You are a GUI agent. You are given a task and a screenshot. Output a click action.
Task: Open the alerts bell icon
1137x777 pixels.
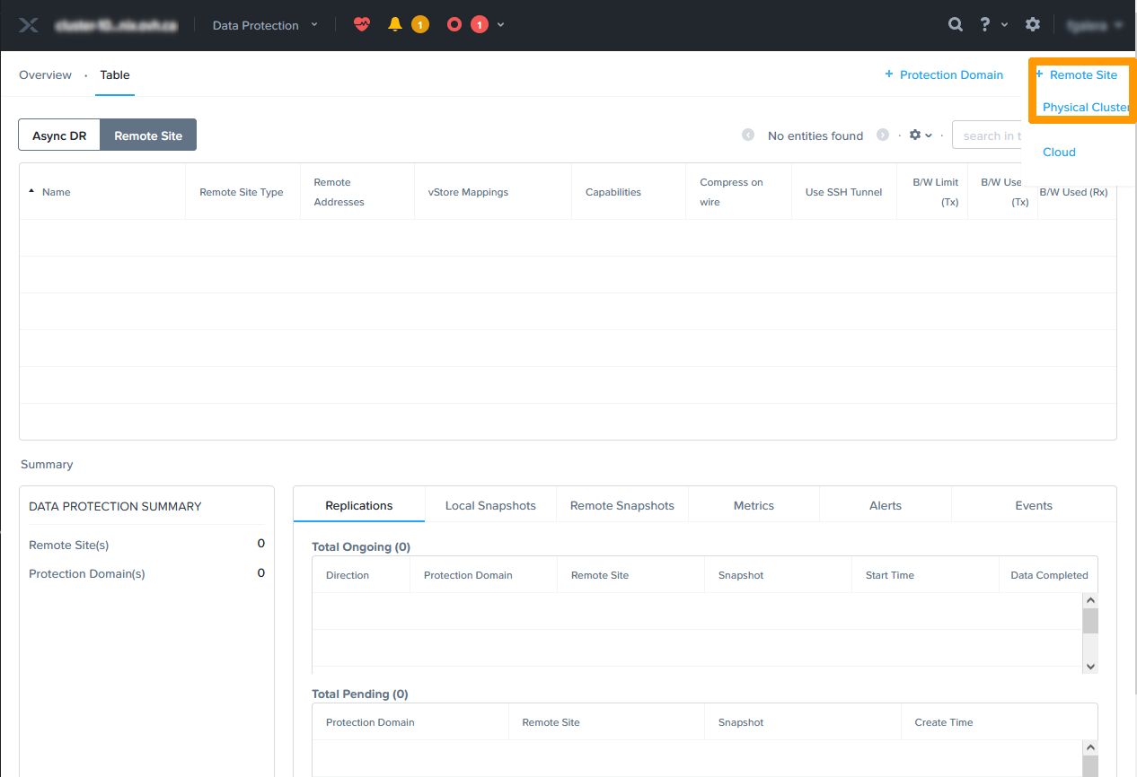pyautogui.click(x=394, y=25)
